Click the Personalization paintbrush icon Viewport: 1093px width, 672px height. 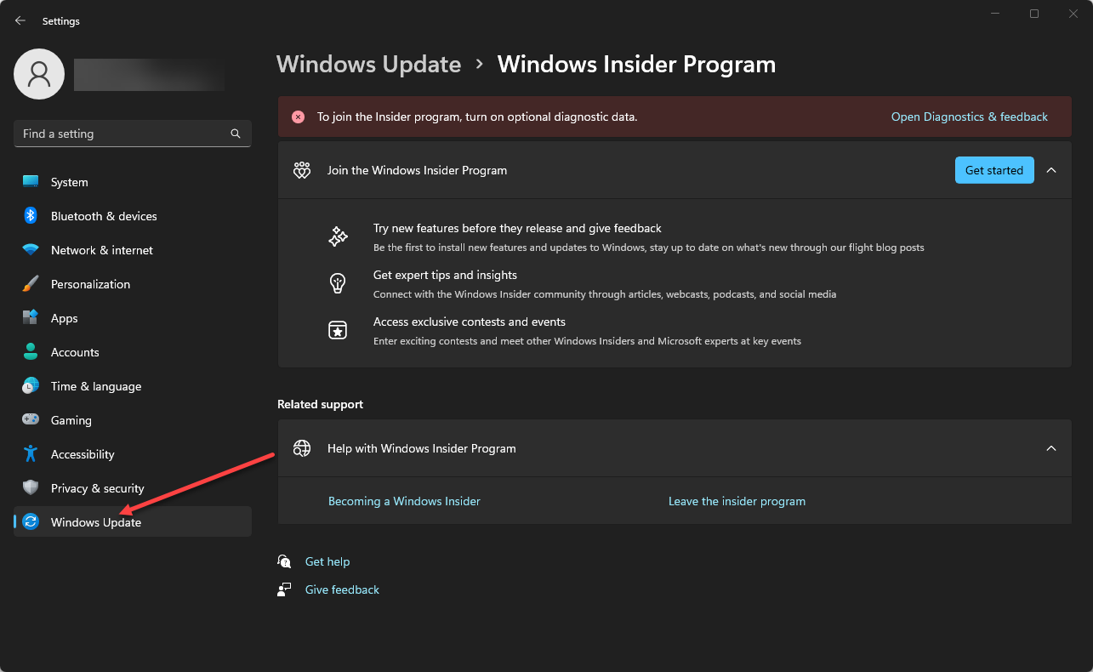[x=31, y=284]
